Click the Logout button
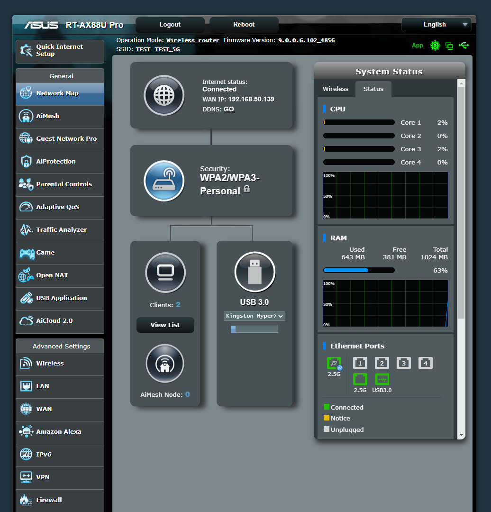 tap(170, 25)
